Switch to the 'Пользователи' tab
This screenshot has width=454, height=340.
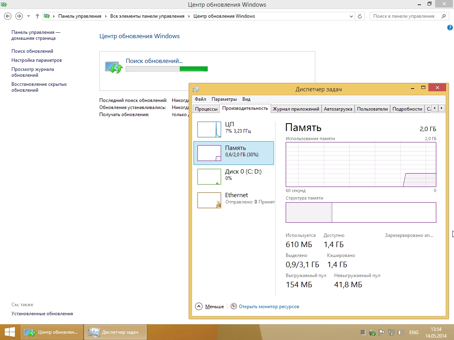tap(372, 109)
